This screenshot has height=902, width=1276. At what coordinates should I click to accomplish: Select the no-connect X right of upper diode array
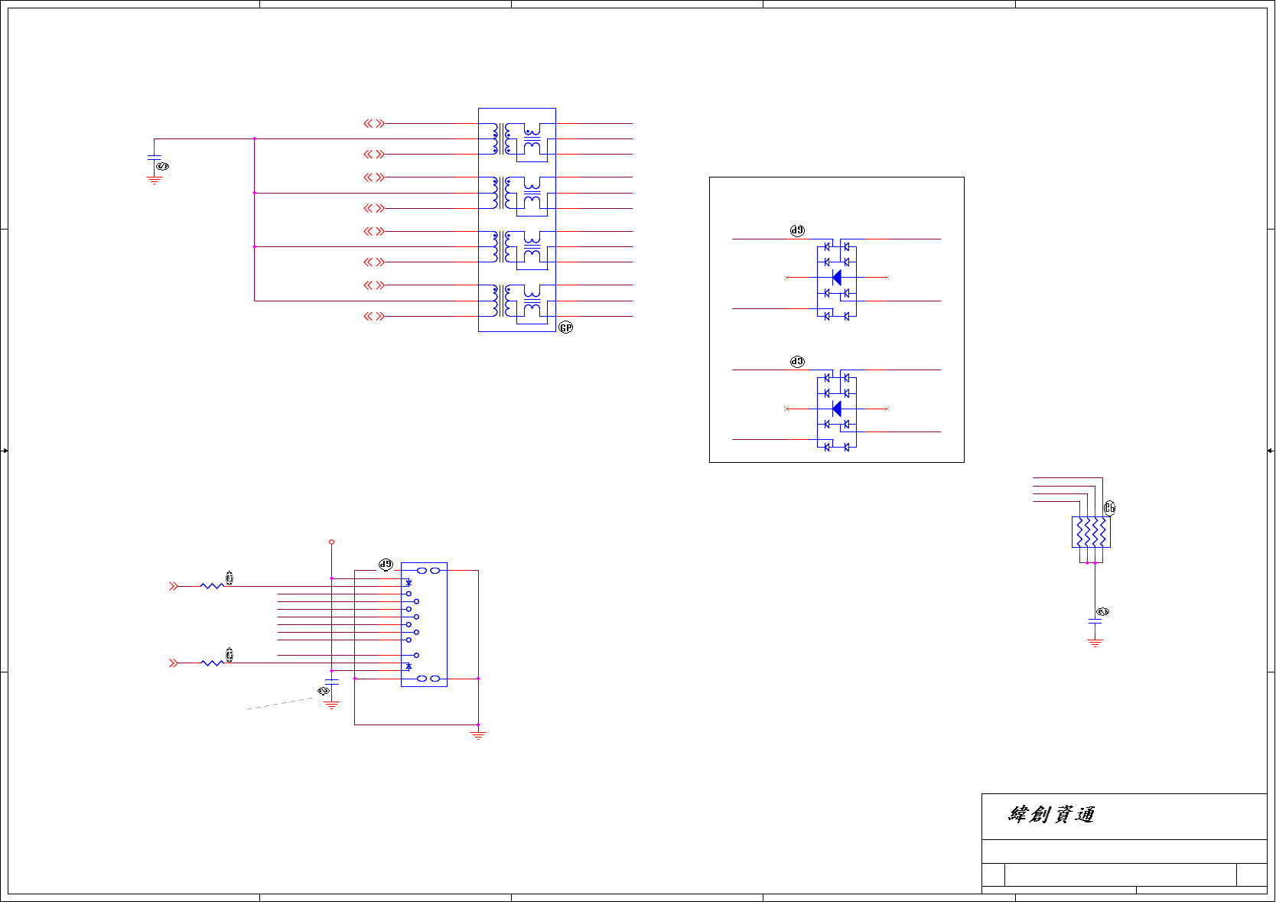tap(887, 278)
